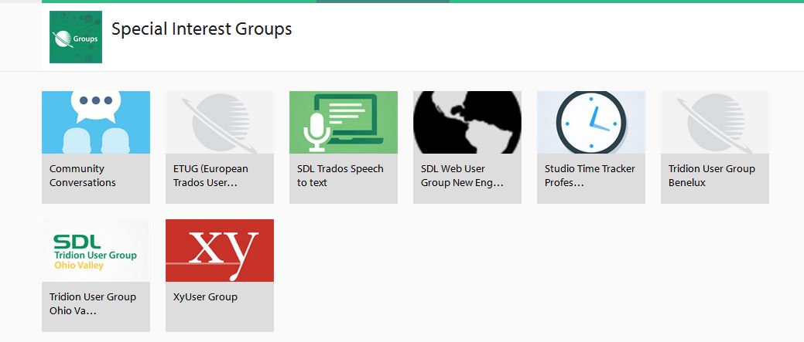This screenshot has width=804, height=342.
Task: Open the Community Conversations text link
Action: [x=83, y=176]
